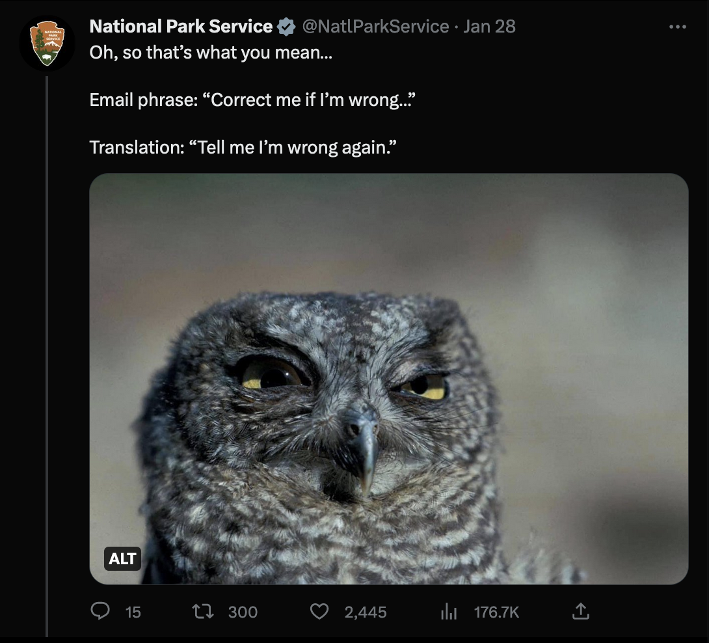Like the tweet with the heart icon

(x=319, y=611)
